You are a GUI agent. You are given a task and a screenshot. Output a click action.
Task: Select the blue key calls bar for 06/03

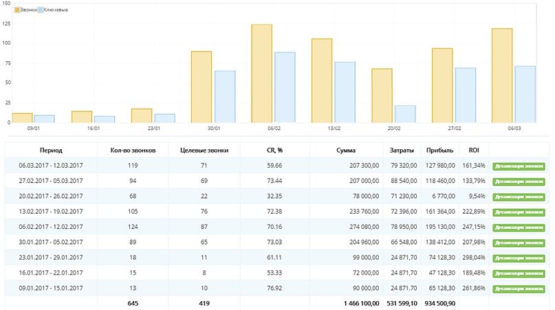click(525, 94)
